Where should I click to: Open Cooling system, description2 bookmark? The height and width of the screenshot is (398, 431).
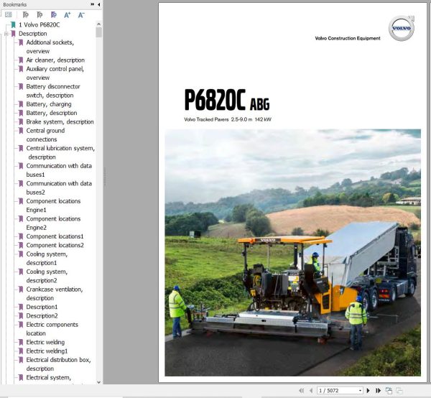(x=47, y=276)
